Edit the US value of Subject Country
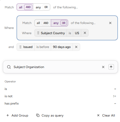The image size is (120, 122). (x=77, y=33)
